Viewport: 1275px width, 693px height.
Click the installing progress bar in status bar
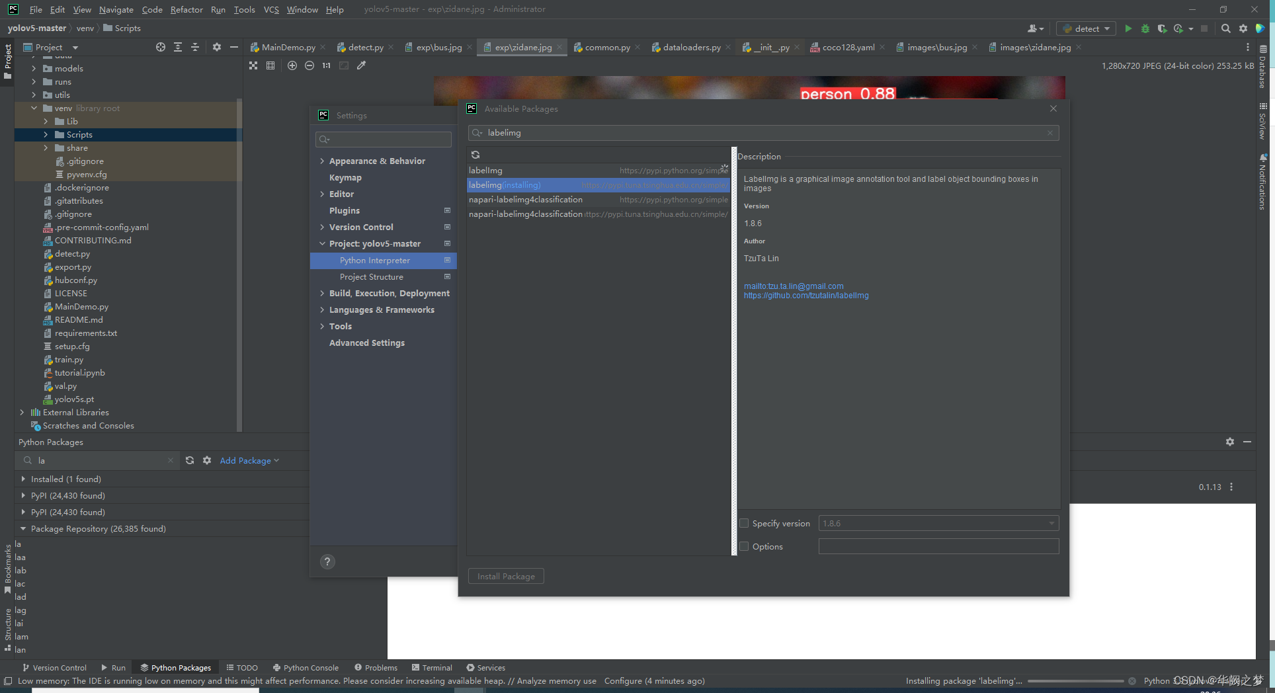(1075, 680)
